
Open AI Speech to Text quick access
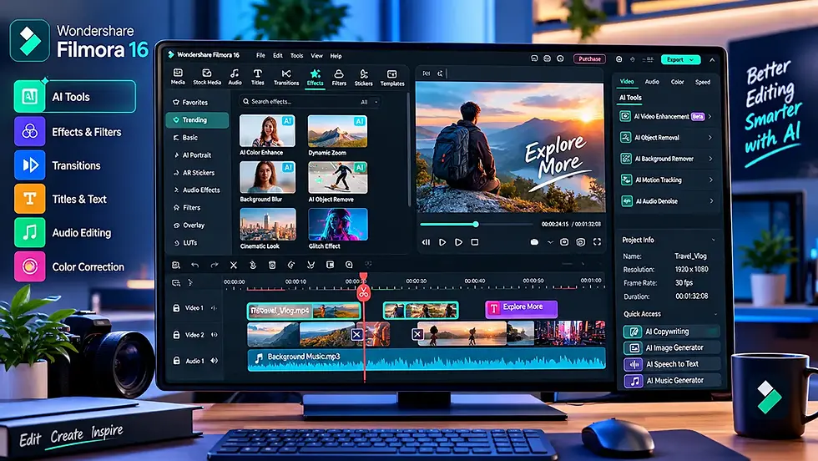coord(672,364)
